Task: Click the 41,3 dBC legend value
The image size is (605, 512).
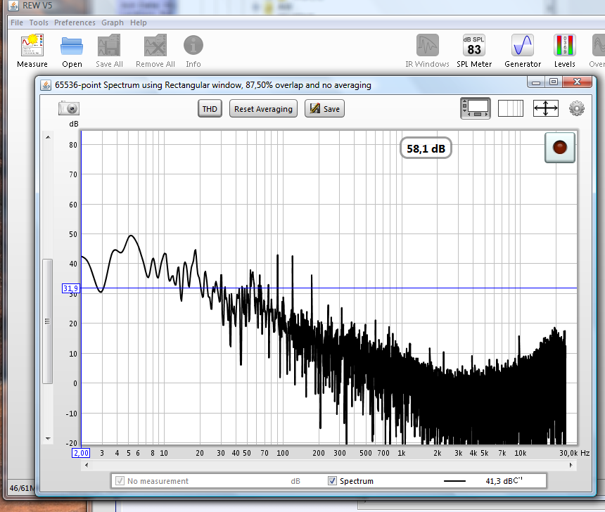Action: (504, 481)
